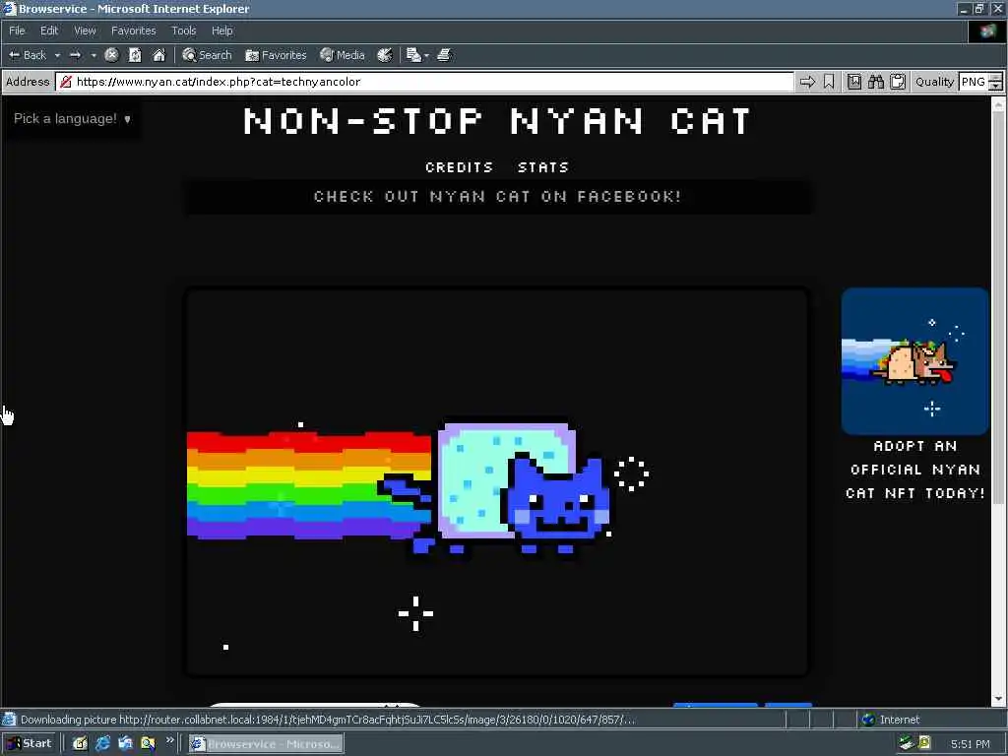Click the page scrollbar down arrow

998,699
